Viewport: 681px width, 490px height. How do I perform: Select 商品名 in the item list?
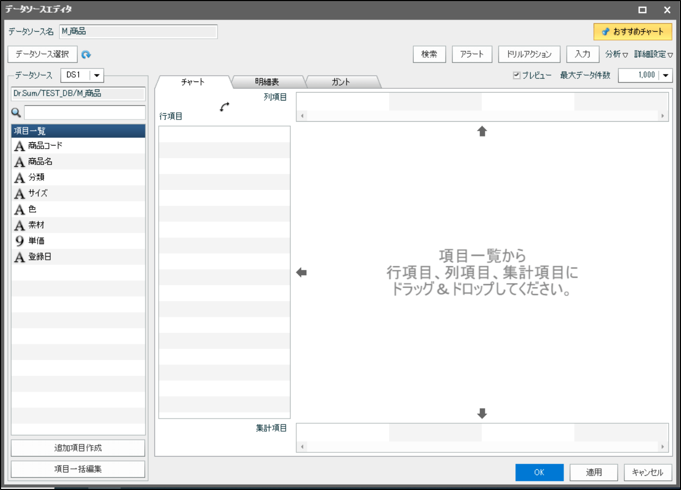click(40, 162)
